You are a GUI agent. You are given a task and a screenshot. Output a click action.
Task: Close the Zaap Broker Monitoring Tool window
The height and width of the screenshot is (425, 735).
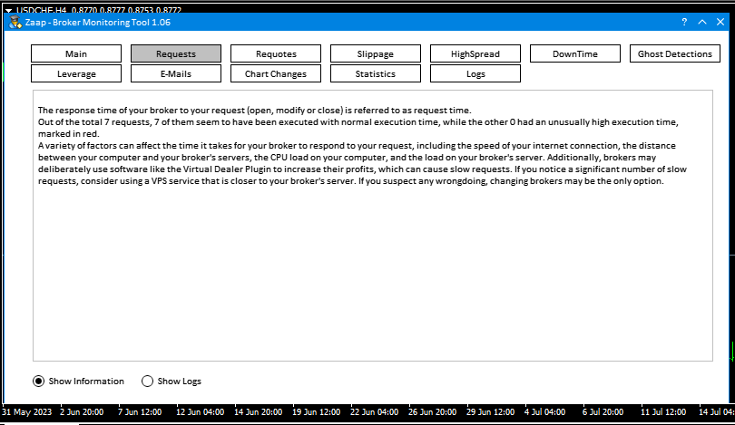point(720,22)
